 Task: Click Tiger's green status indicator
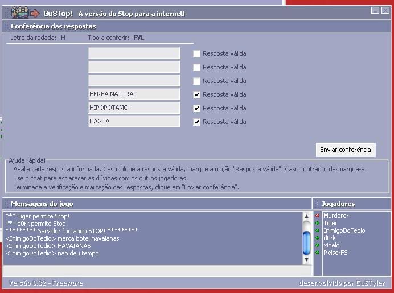(317, 223)
